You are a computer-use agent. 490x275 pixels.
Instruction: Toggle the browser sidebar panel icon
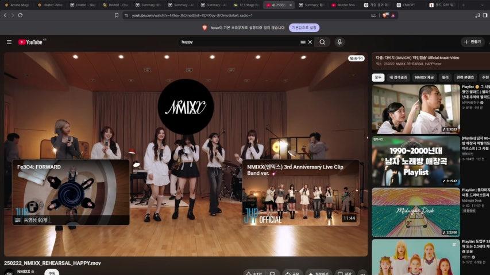[485, 15]
